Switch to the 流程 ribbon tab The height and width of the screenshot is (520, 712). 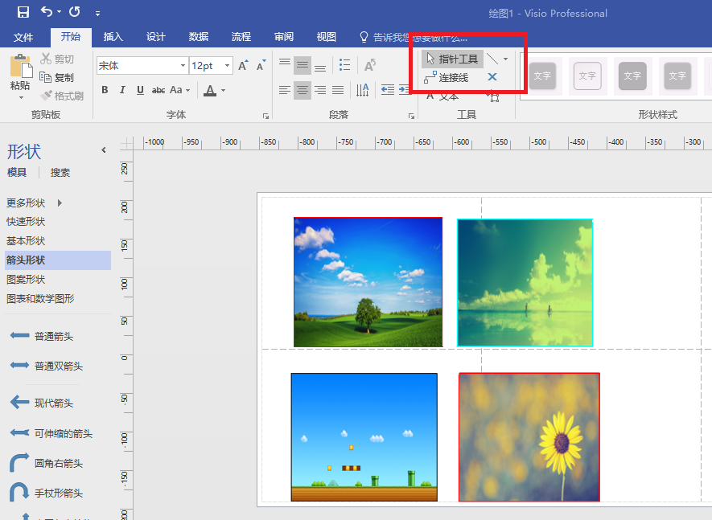(241, 37)
